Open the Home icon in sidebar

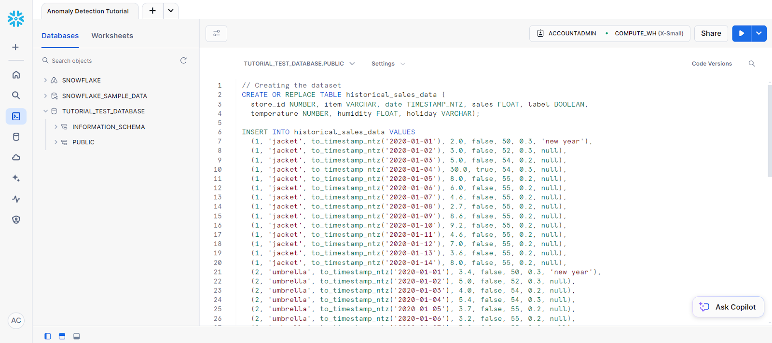pos(16,75)
